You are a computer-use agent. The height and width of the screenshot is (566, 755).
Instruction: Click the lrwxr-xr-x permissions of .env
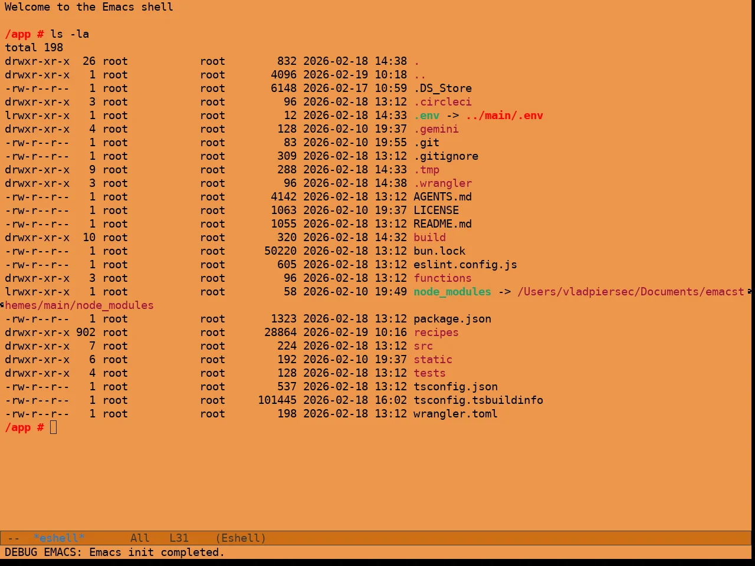pos(37,116)
